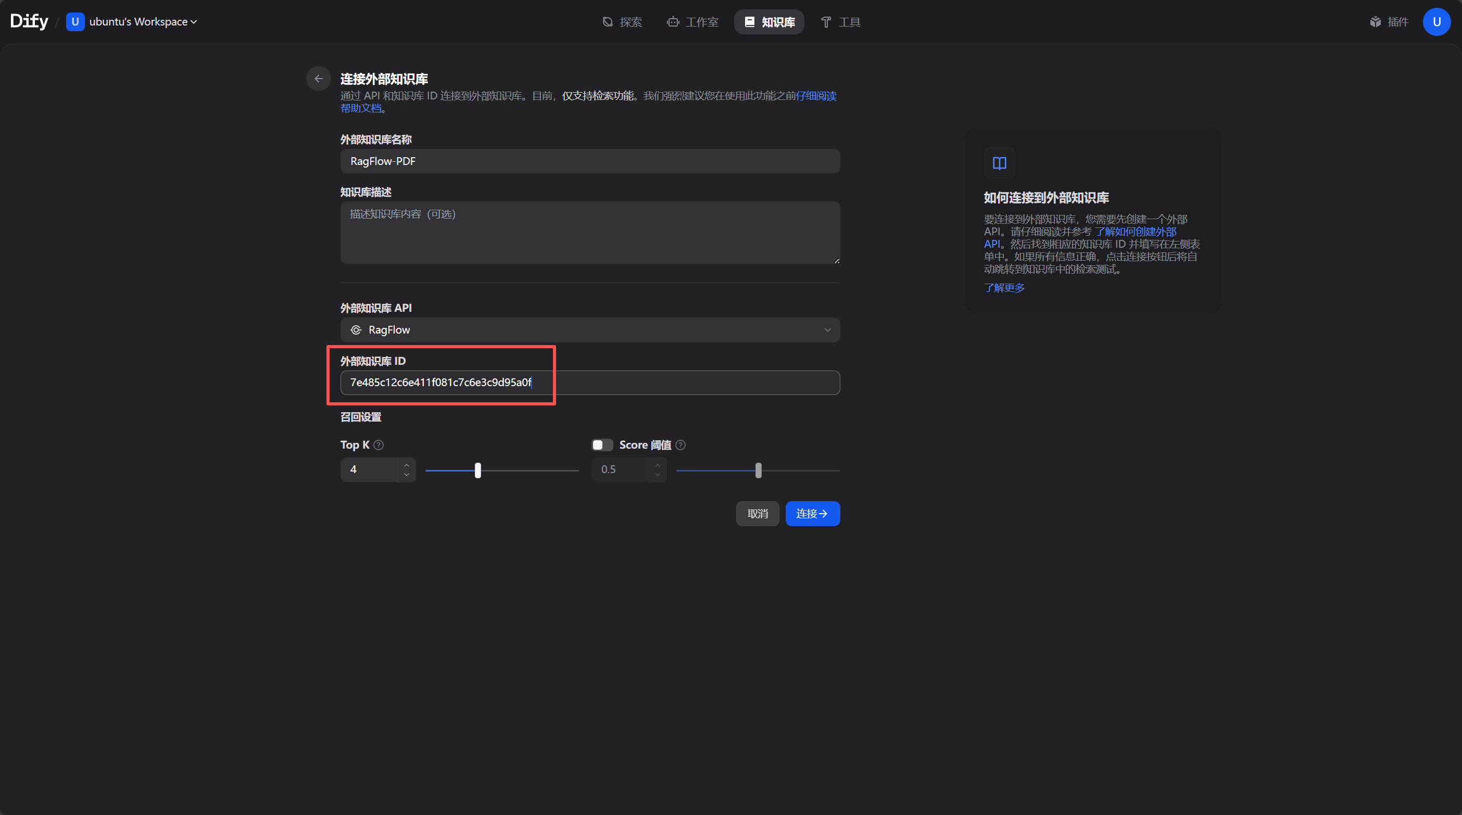Click the Dify logo

pos(29,21)
